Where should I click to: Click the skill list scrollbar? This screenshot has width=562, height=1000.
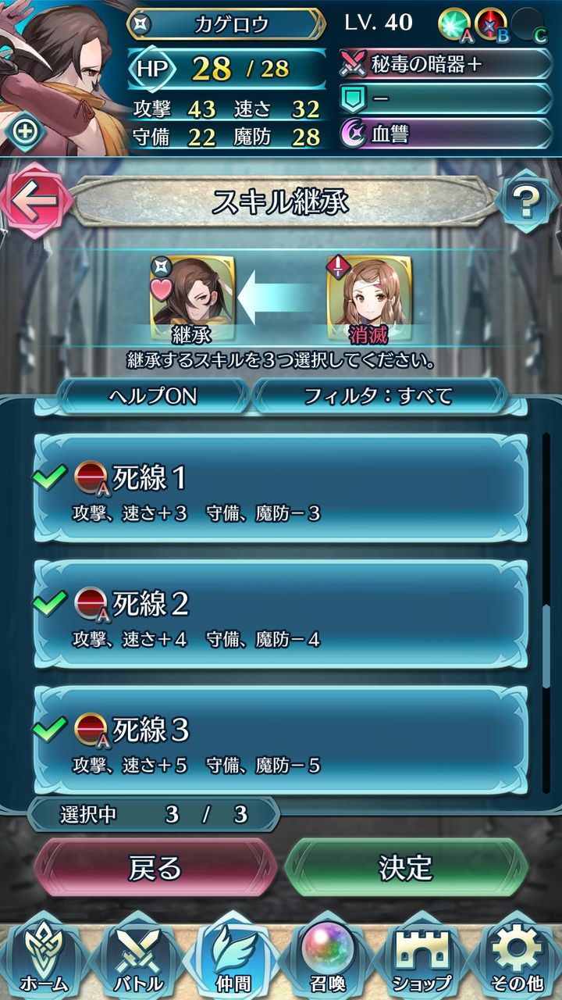[x=546, y=613]
